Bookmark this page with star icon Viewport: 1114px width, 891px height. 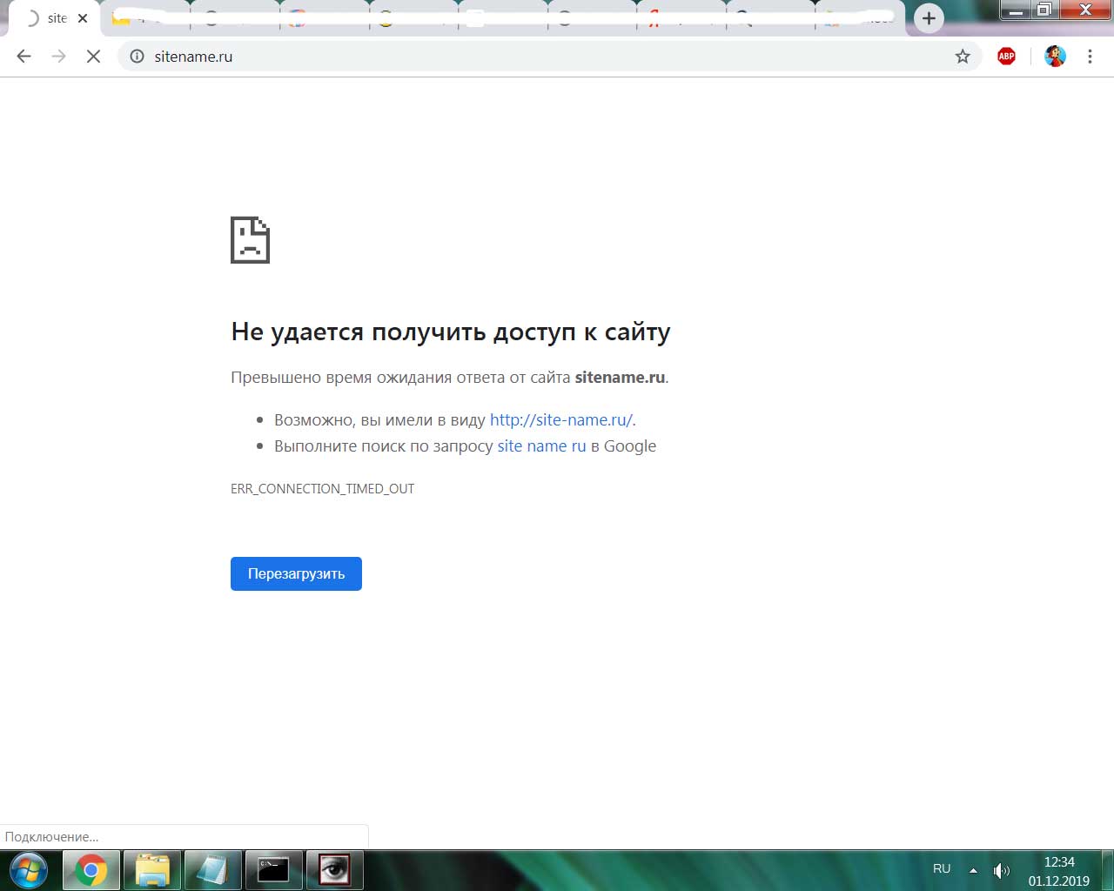coord(963,57)
